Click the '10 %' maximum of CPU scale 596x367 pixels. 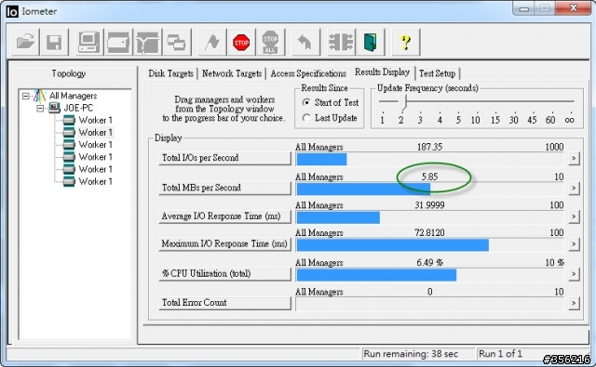555,263
